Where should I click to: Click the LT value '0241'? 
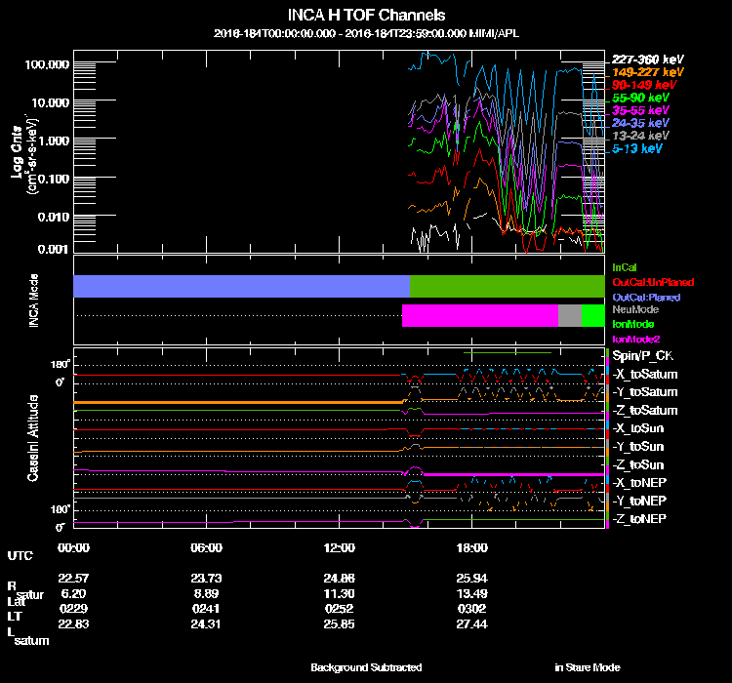click(x=206, y=609)
